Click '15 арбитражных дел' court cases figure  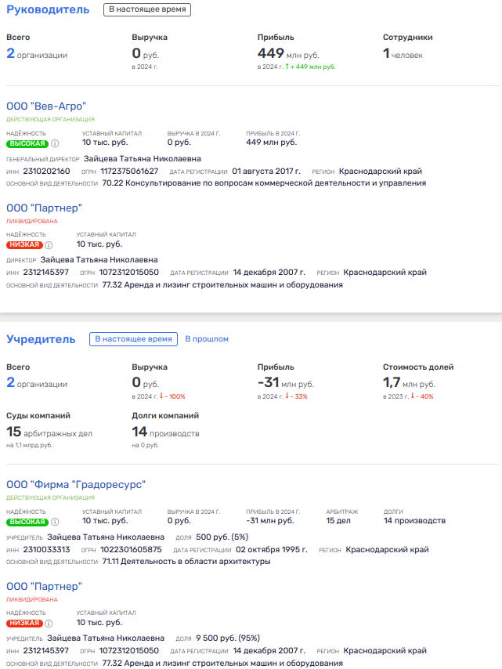coord(49,432)
